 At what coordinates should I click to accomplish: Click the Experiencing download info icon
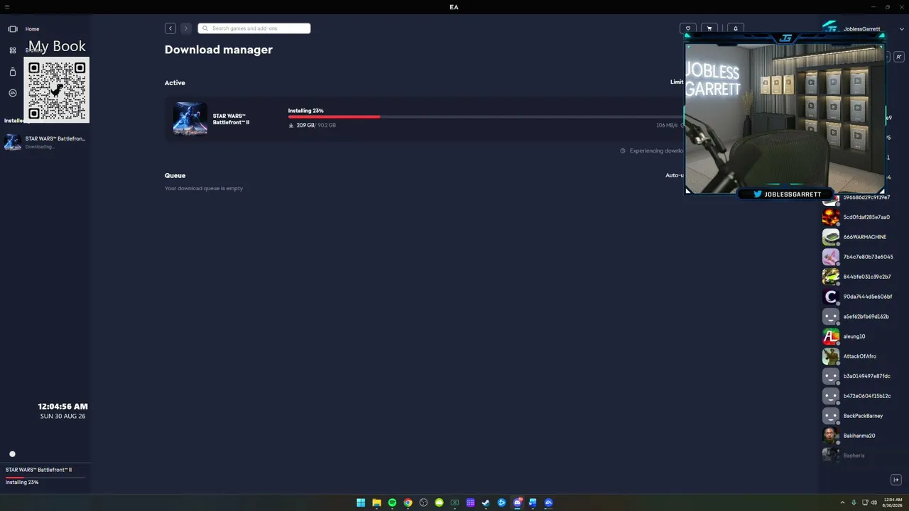[623, 150]
